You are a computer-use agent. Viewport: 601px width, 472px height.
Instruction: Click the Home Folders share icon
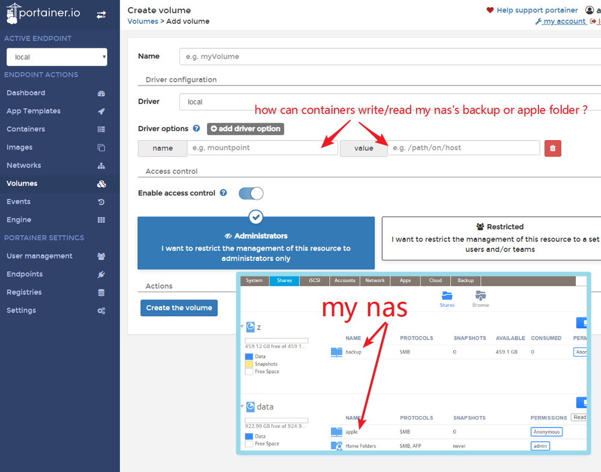tap(336, 446)
